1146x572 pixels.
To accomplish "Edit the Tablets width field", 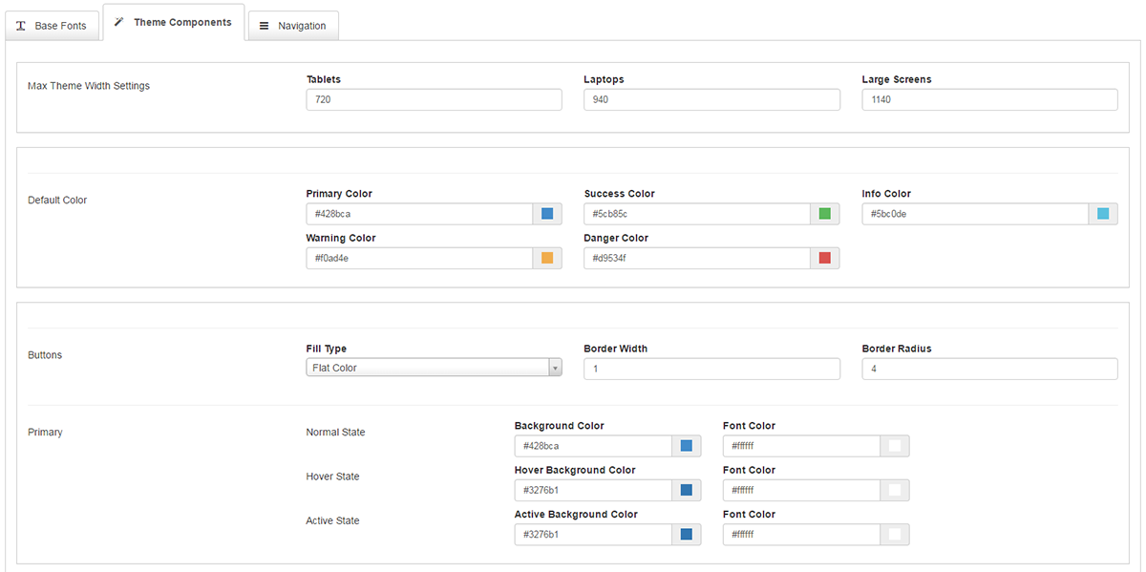I will coord(434,99).
